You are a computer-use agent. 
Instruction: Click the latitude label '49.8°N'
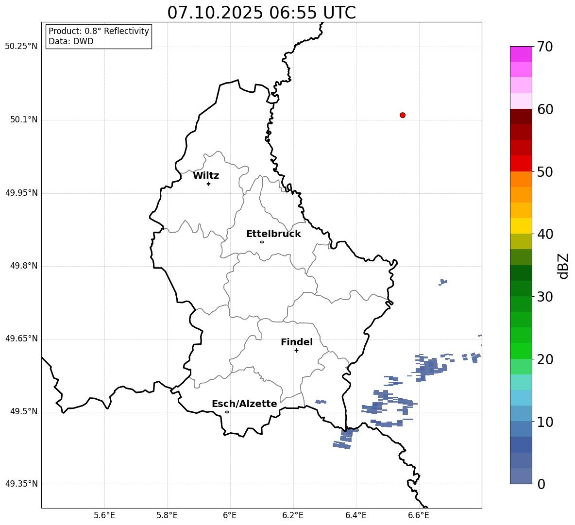[x=23, y=266]
